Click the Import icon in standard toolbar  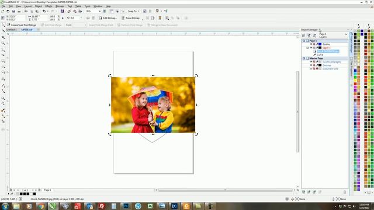pyautogui.click(x=69, y=11)
